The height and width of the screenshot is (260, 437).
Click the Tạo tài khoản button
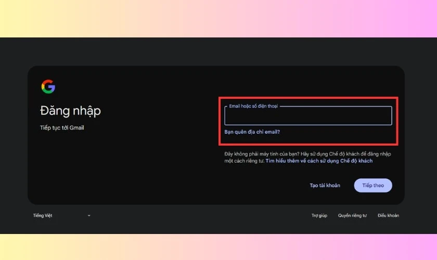click(325, 185)
